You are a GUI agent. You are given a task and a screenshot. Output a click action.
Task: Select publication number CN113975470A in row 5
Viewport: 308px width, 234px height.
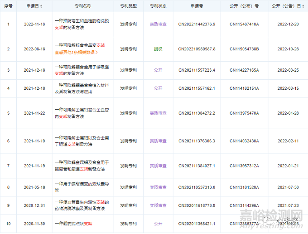(244, 113)
